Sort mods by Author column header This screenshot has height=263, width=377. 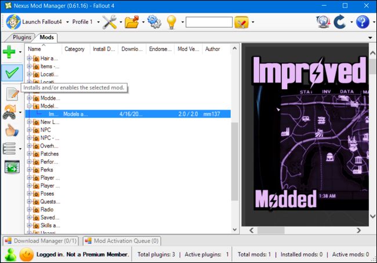pos(212,49)
